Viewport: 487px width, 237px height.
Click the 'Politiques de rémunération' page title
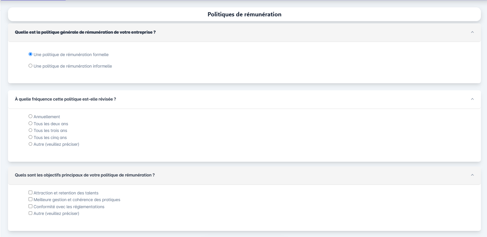(x=244, y=14)
